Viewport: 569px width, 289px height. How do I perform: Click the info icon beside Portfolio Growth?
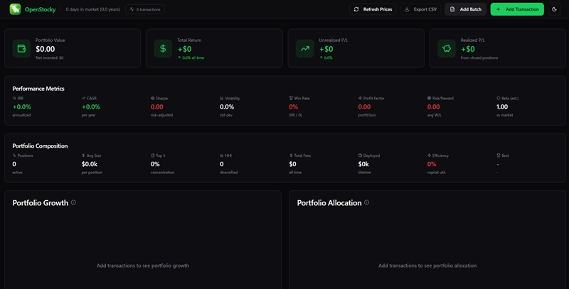[74, 202]
